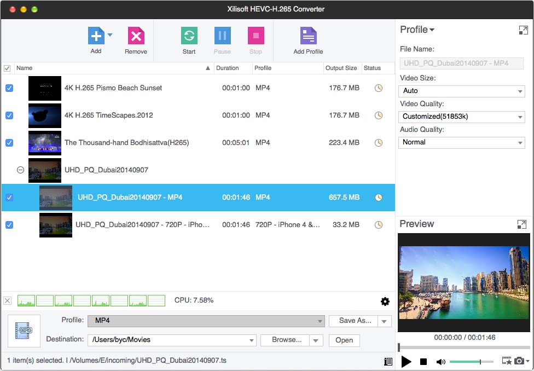The height and width of the screenshot is (371, 534).
Task: Open the output folder via Open button
Action: pyautogui.click(x=344, y=340)
